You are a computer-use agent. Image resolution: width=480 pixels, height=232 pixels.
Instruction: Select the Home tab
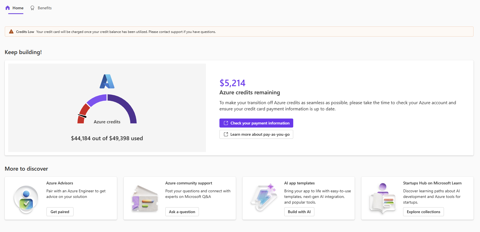click(18, 8)
